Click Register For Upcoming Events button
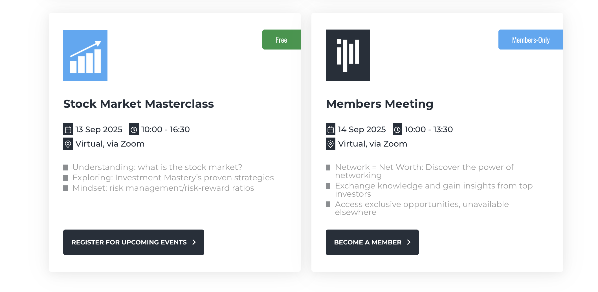This screenshot has width=598, height=292. (x=134, y=242)
